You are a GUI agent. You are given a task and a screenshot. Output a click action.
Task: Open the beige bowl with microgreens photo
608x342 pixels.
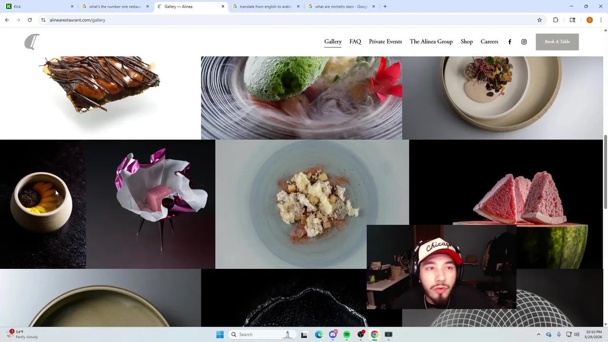[x=503, y=98]
